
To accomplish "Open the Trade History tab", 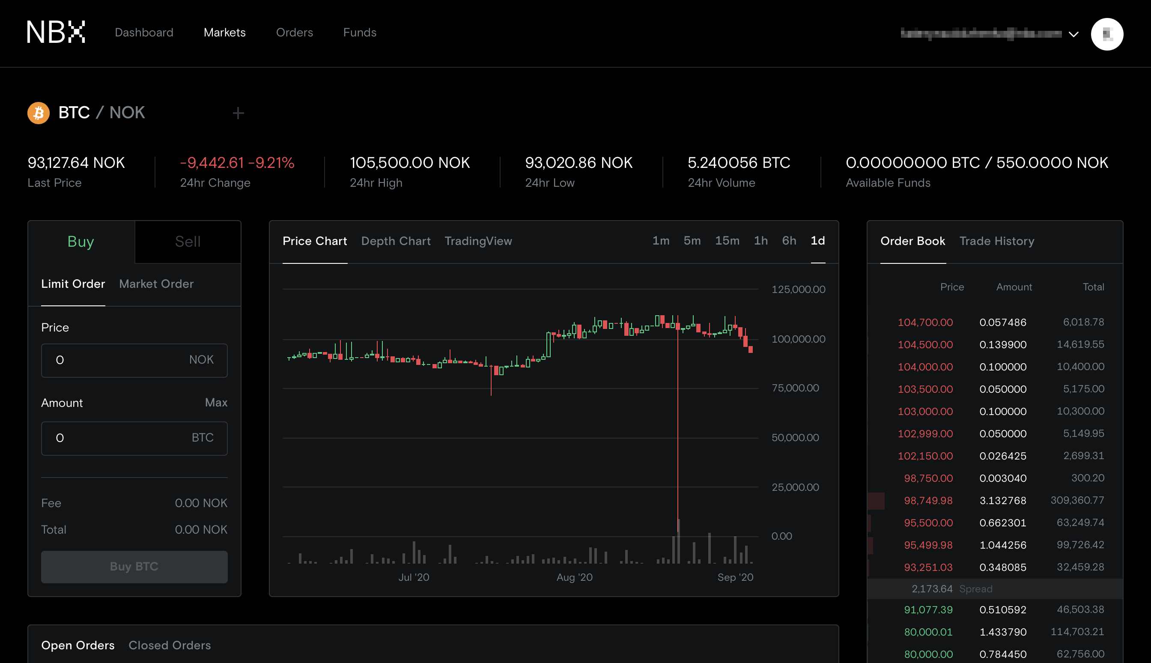I will click(996, 241).
